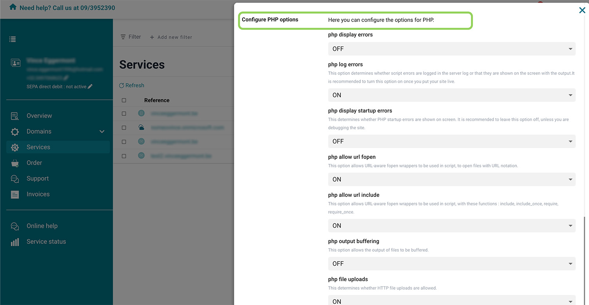The height and width of the screenshot is (305, 589).
Task: Open the php display startup errors dropdown
Action: coord(452,142)
